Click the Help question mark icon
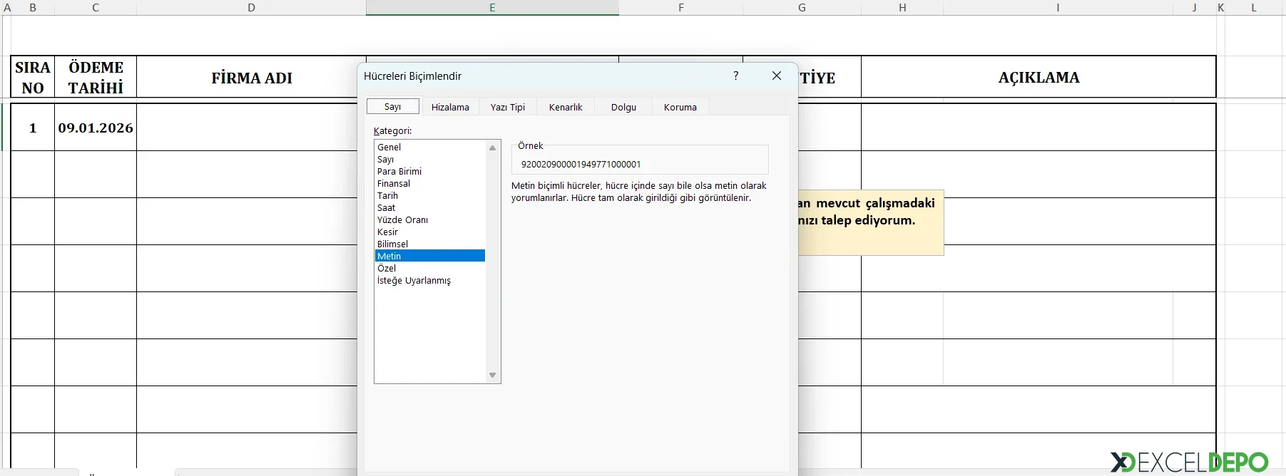1286x476 pixels. (736, 76)
